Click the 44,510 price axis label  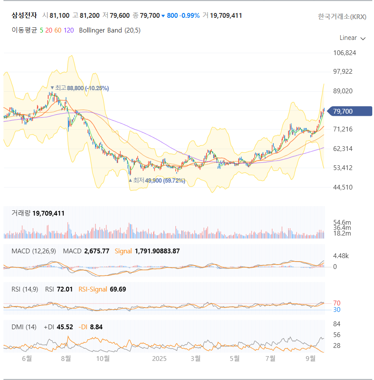click(x=343, y=187)
